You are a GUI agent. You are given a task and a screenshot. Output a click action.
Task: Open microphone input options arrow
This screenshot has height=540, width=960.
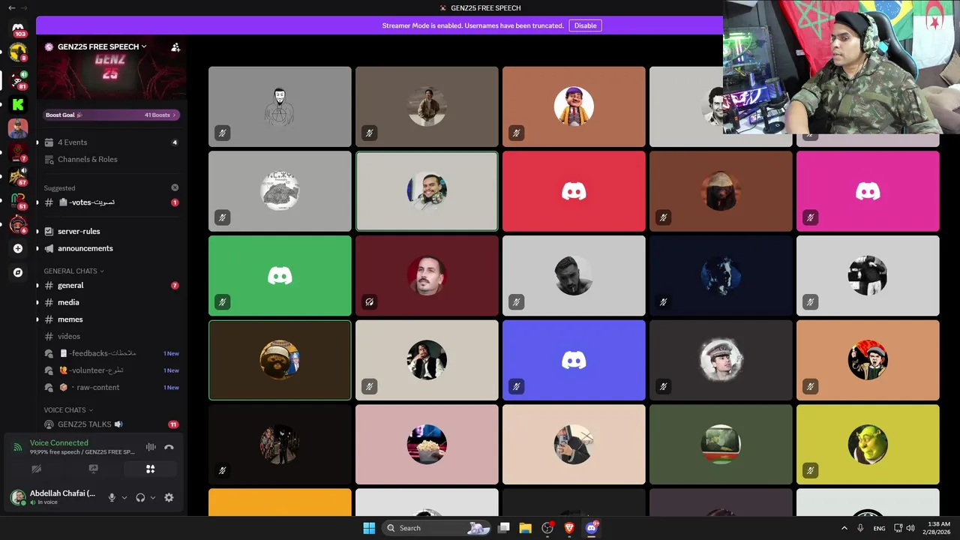click(x=124, y=497)
